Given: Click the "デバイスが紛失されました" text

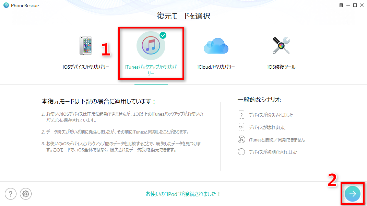Looking at the screenshot, I should 271,115.
